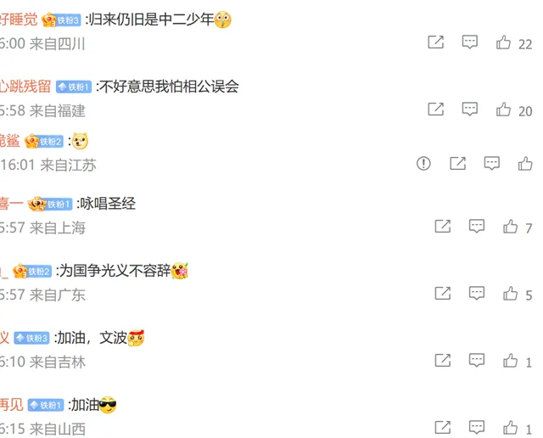Reply to the 归来仍旧是中二少年 comment

[x=469, y=42]
